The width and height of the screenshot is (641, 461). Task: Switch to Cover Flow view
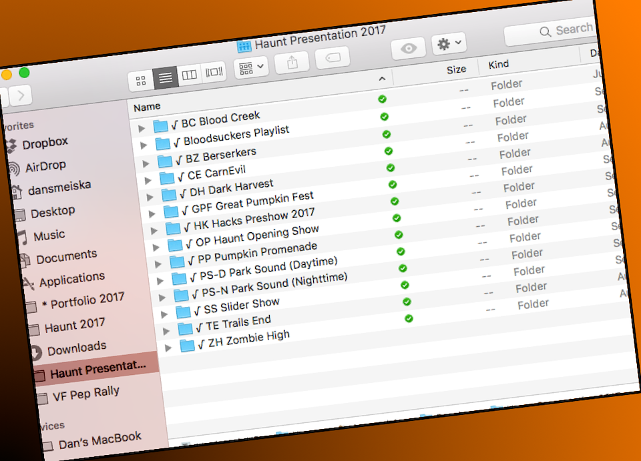[214, 72]
